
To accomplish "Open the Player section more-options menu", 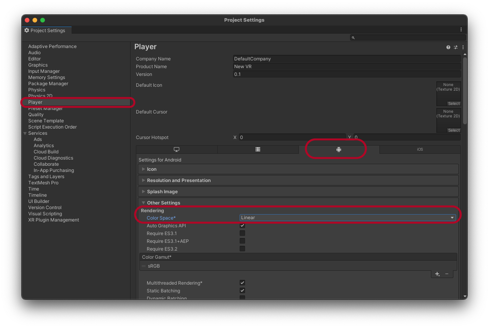I will tap(463, 47).
